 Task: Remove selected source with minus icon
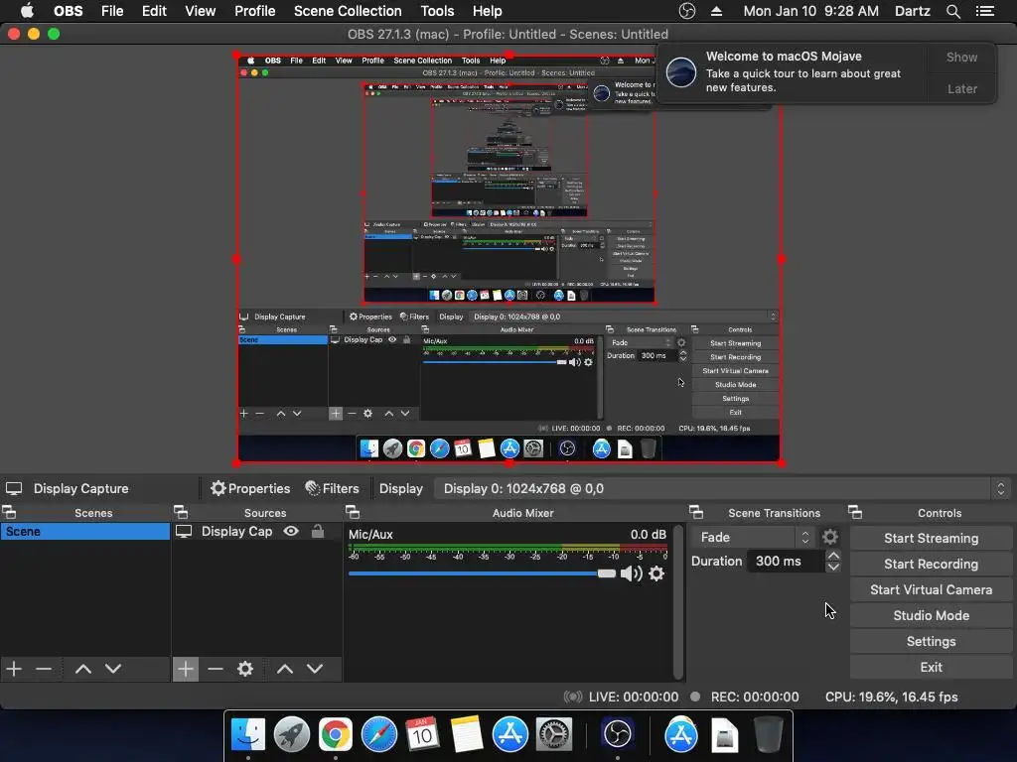point(216,669)
